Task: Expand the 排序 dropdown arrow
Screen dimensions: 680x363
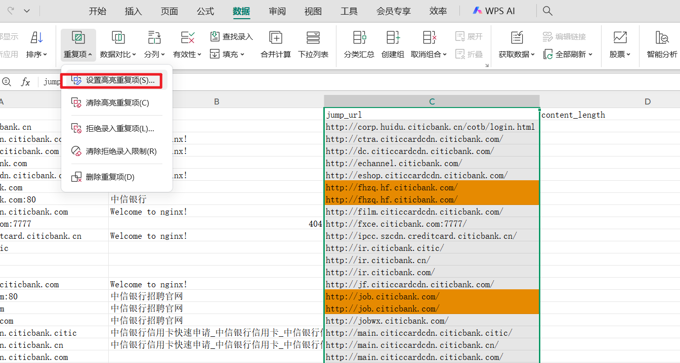Action: (x=45, y=55)
